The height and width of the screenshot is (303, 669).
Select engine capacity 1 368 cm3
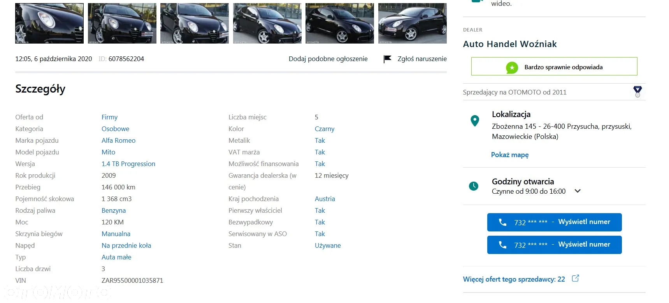[116, 199]
